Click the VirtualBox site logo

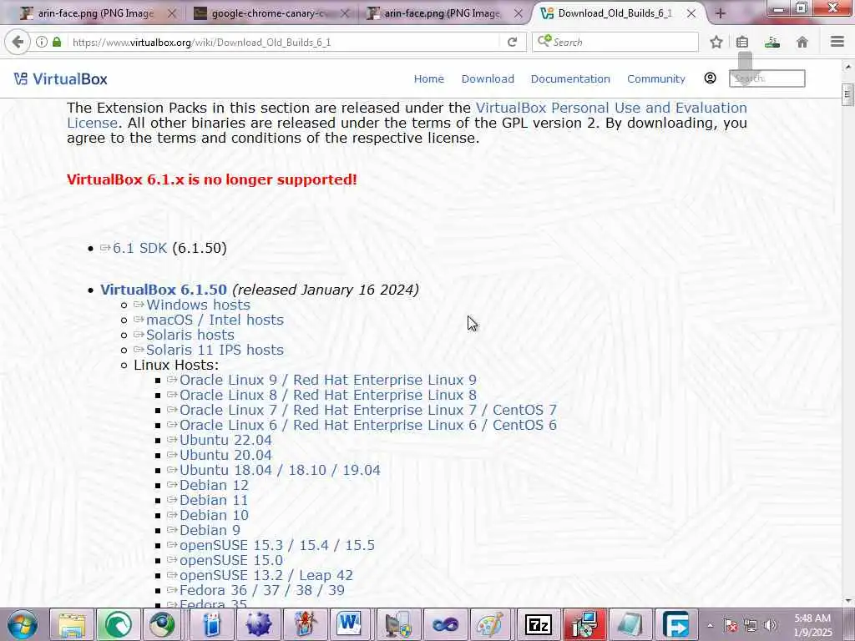click(x=60, y=79)
